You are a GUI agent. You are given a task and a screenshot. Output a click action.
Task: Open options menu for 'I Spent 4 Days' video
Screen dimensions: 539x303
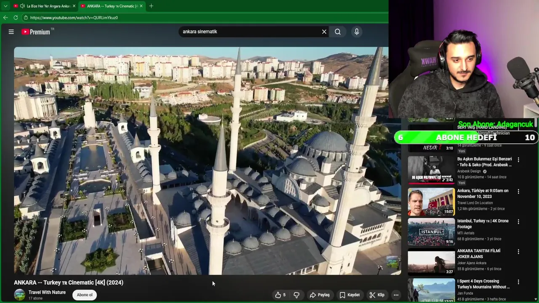(518, 282)
